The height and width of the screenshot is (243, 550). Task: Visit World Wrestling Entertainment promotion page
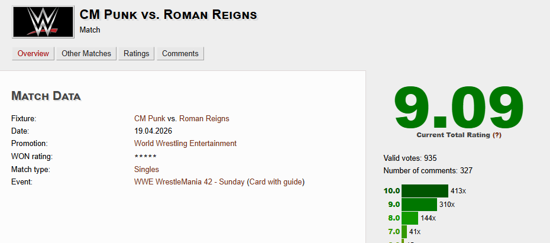tap(185, 144)
